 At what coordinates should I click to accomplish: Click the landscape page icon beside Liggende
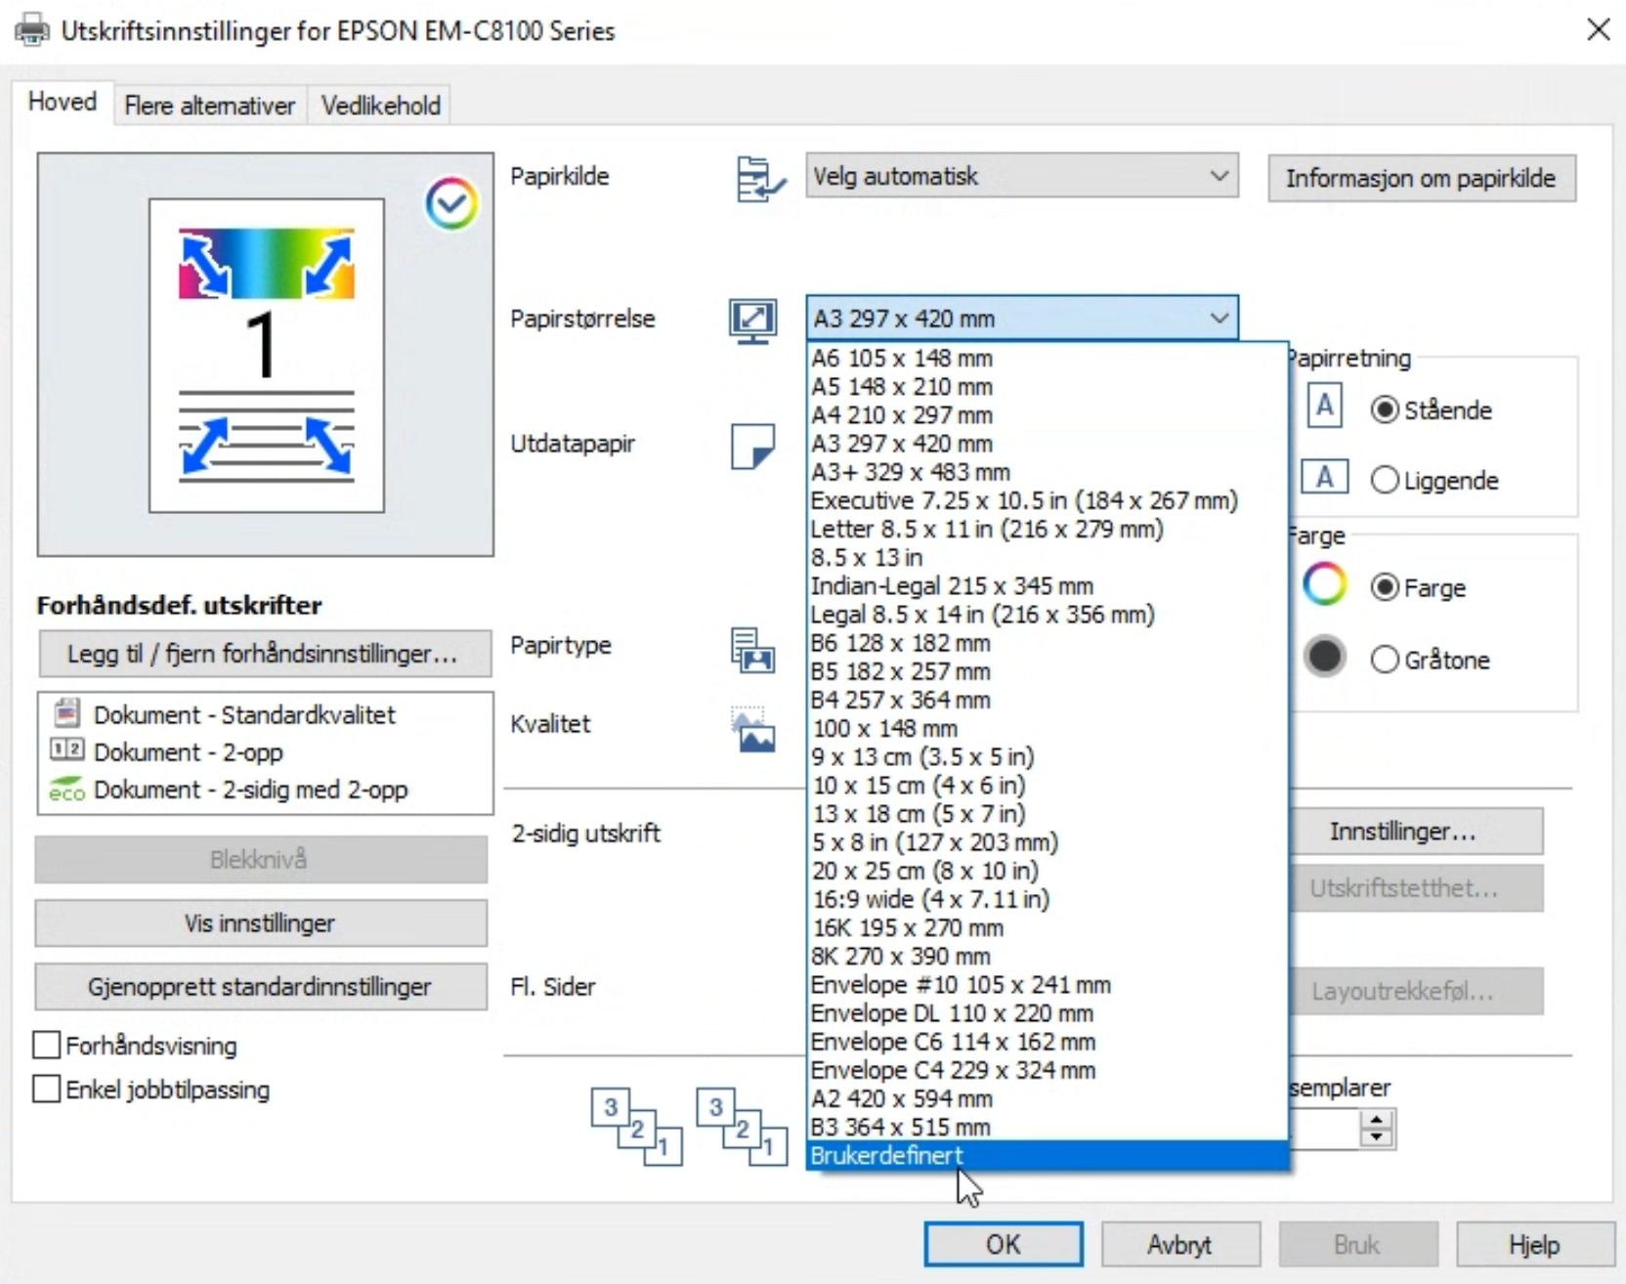pyautogui.click(x=1324, y=477)
